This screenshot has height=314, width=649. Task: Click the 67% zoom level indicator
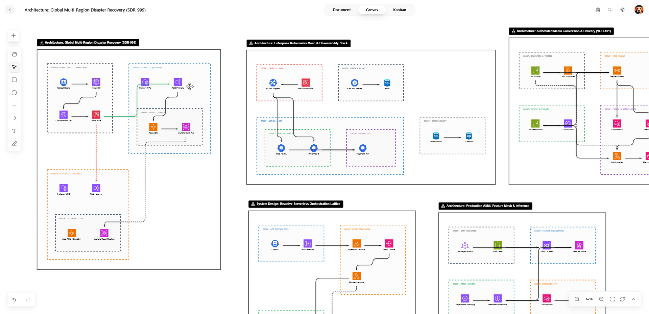click(589, 299)
